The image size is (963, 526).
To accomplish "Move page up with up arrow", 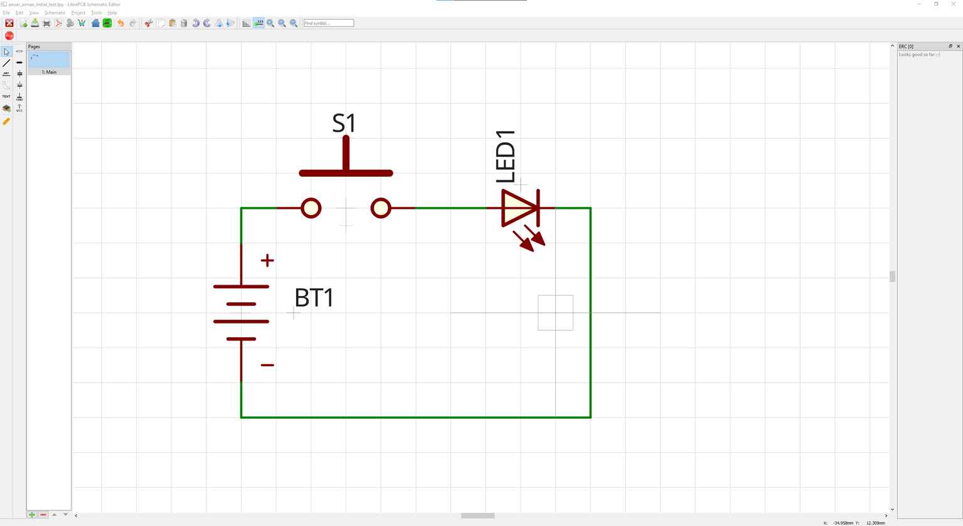I will pos(55,515).
